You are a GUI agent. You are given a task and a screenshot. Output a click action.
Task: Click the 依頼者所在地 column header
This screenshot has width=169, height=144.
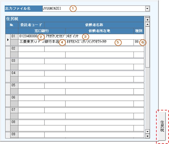pos(99,30)
